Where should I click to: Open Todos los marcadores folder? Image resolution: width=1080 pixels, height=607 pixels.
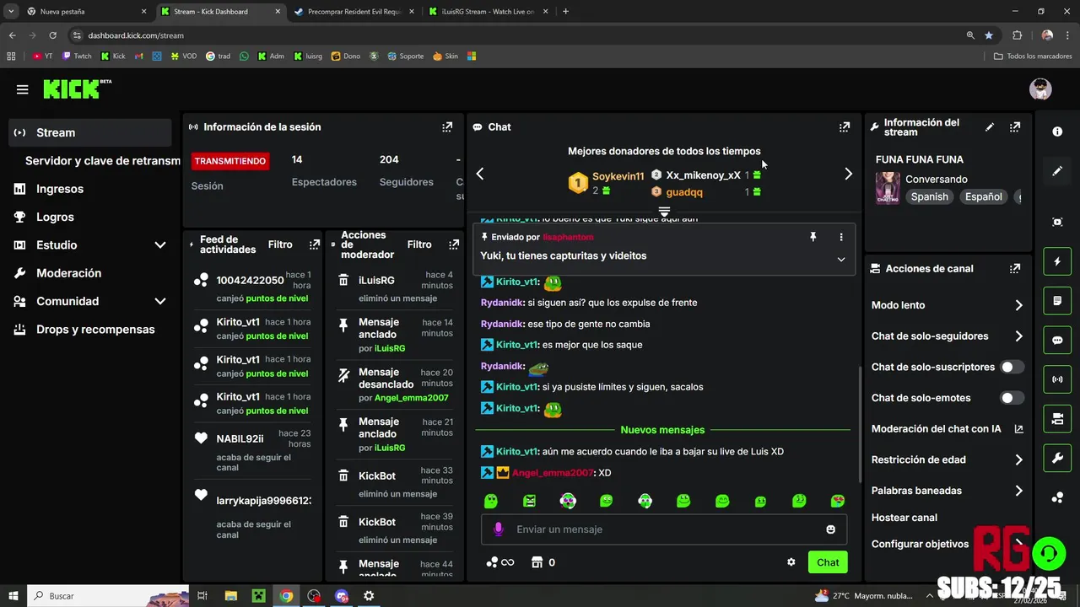point(1033,56)
